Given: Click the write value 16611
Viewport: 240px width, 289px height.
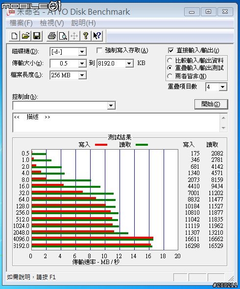Looking at the screenshot, I should [x=192, y=239].
